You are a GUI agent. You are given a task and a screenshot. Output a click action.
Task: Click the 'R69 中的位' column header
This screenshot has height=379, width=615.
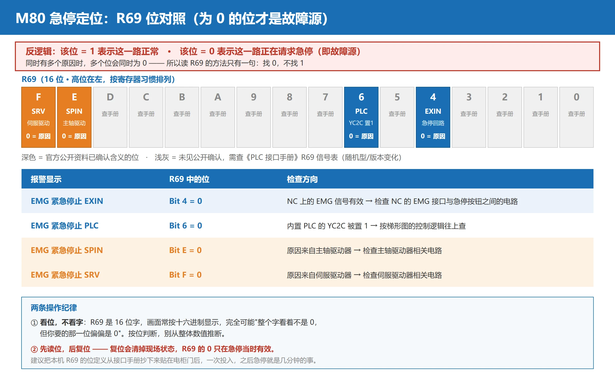(x=189, y=179)
